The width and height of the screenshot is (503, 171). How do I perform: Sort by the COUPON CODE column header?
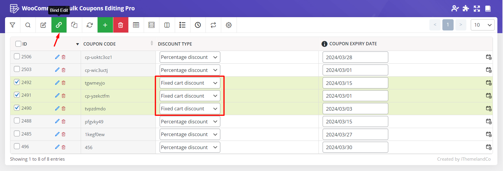[x=100, y=44]
